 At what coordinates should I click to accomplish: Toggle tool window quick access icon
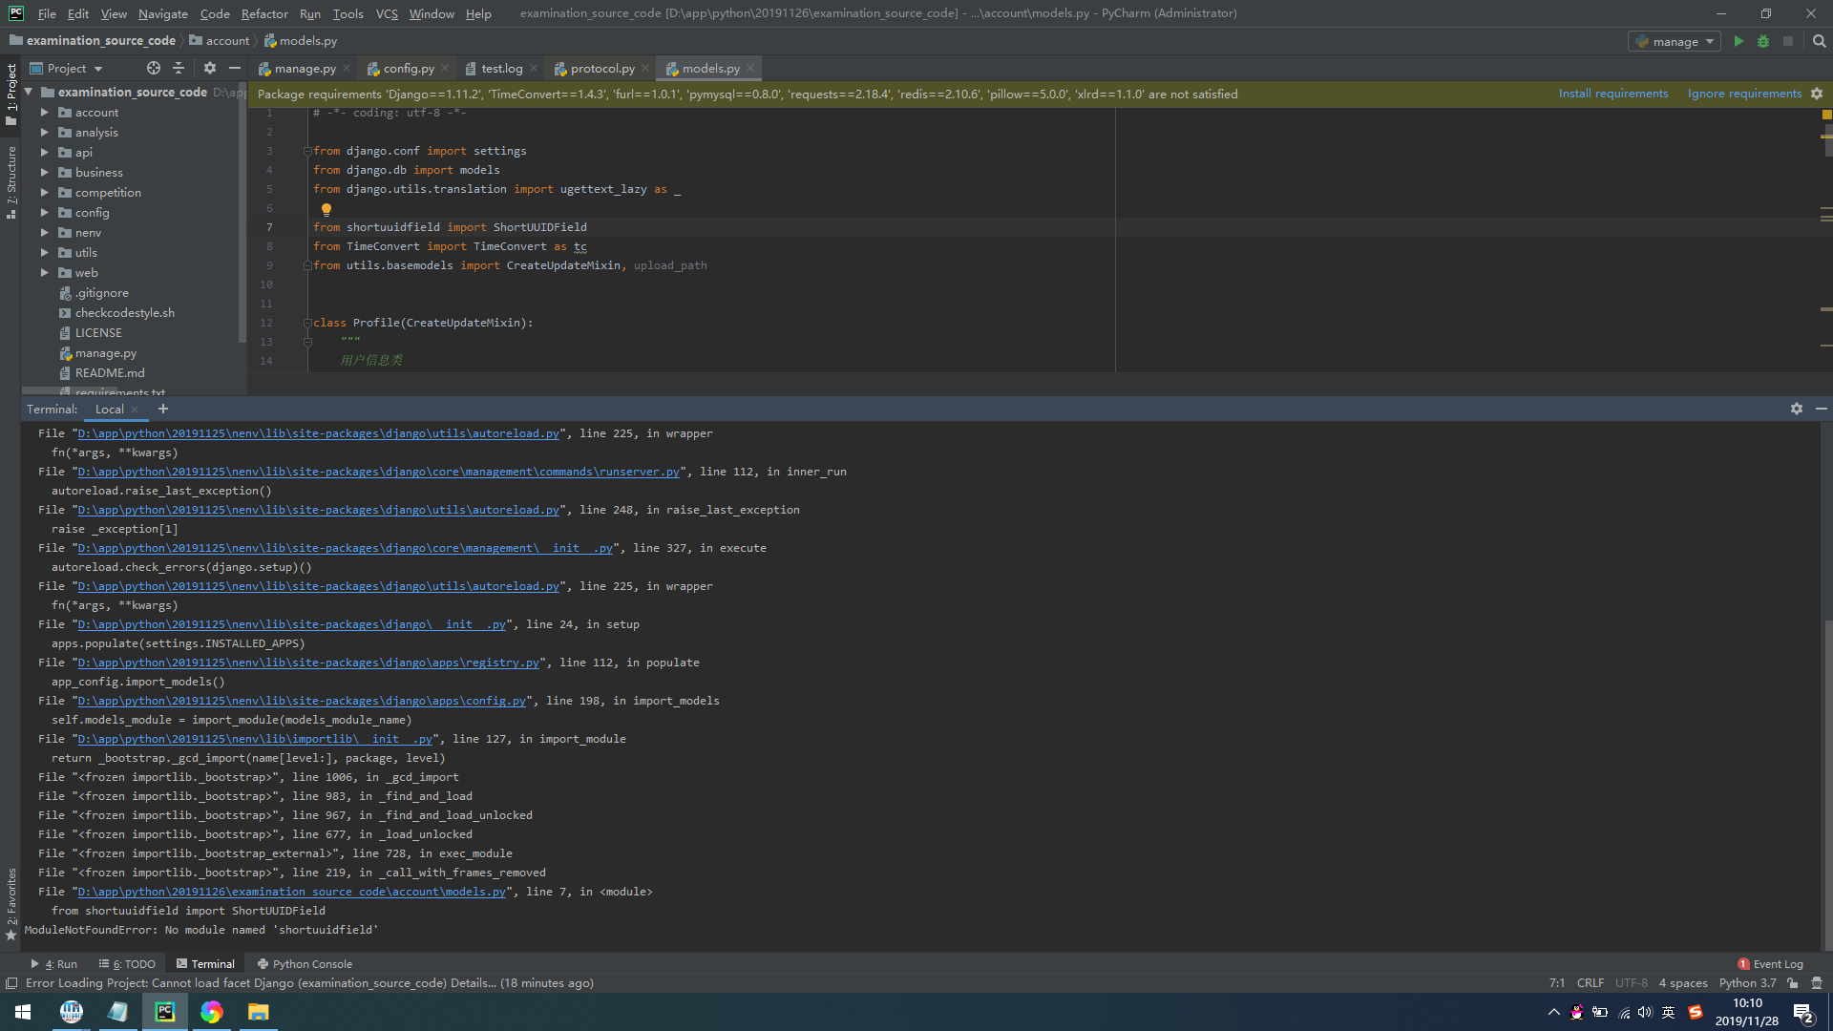click(11, 983)
